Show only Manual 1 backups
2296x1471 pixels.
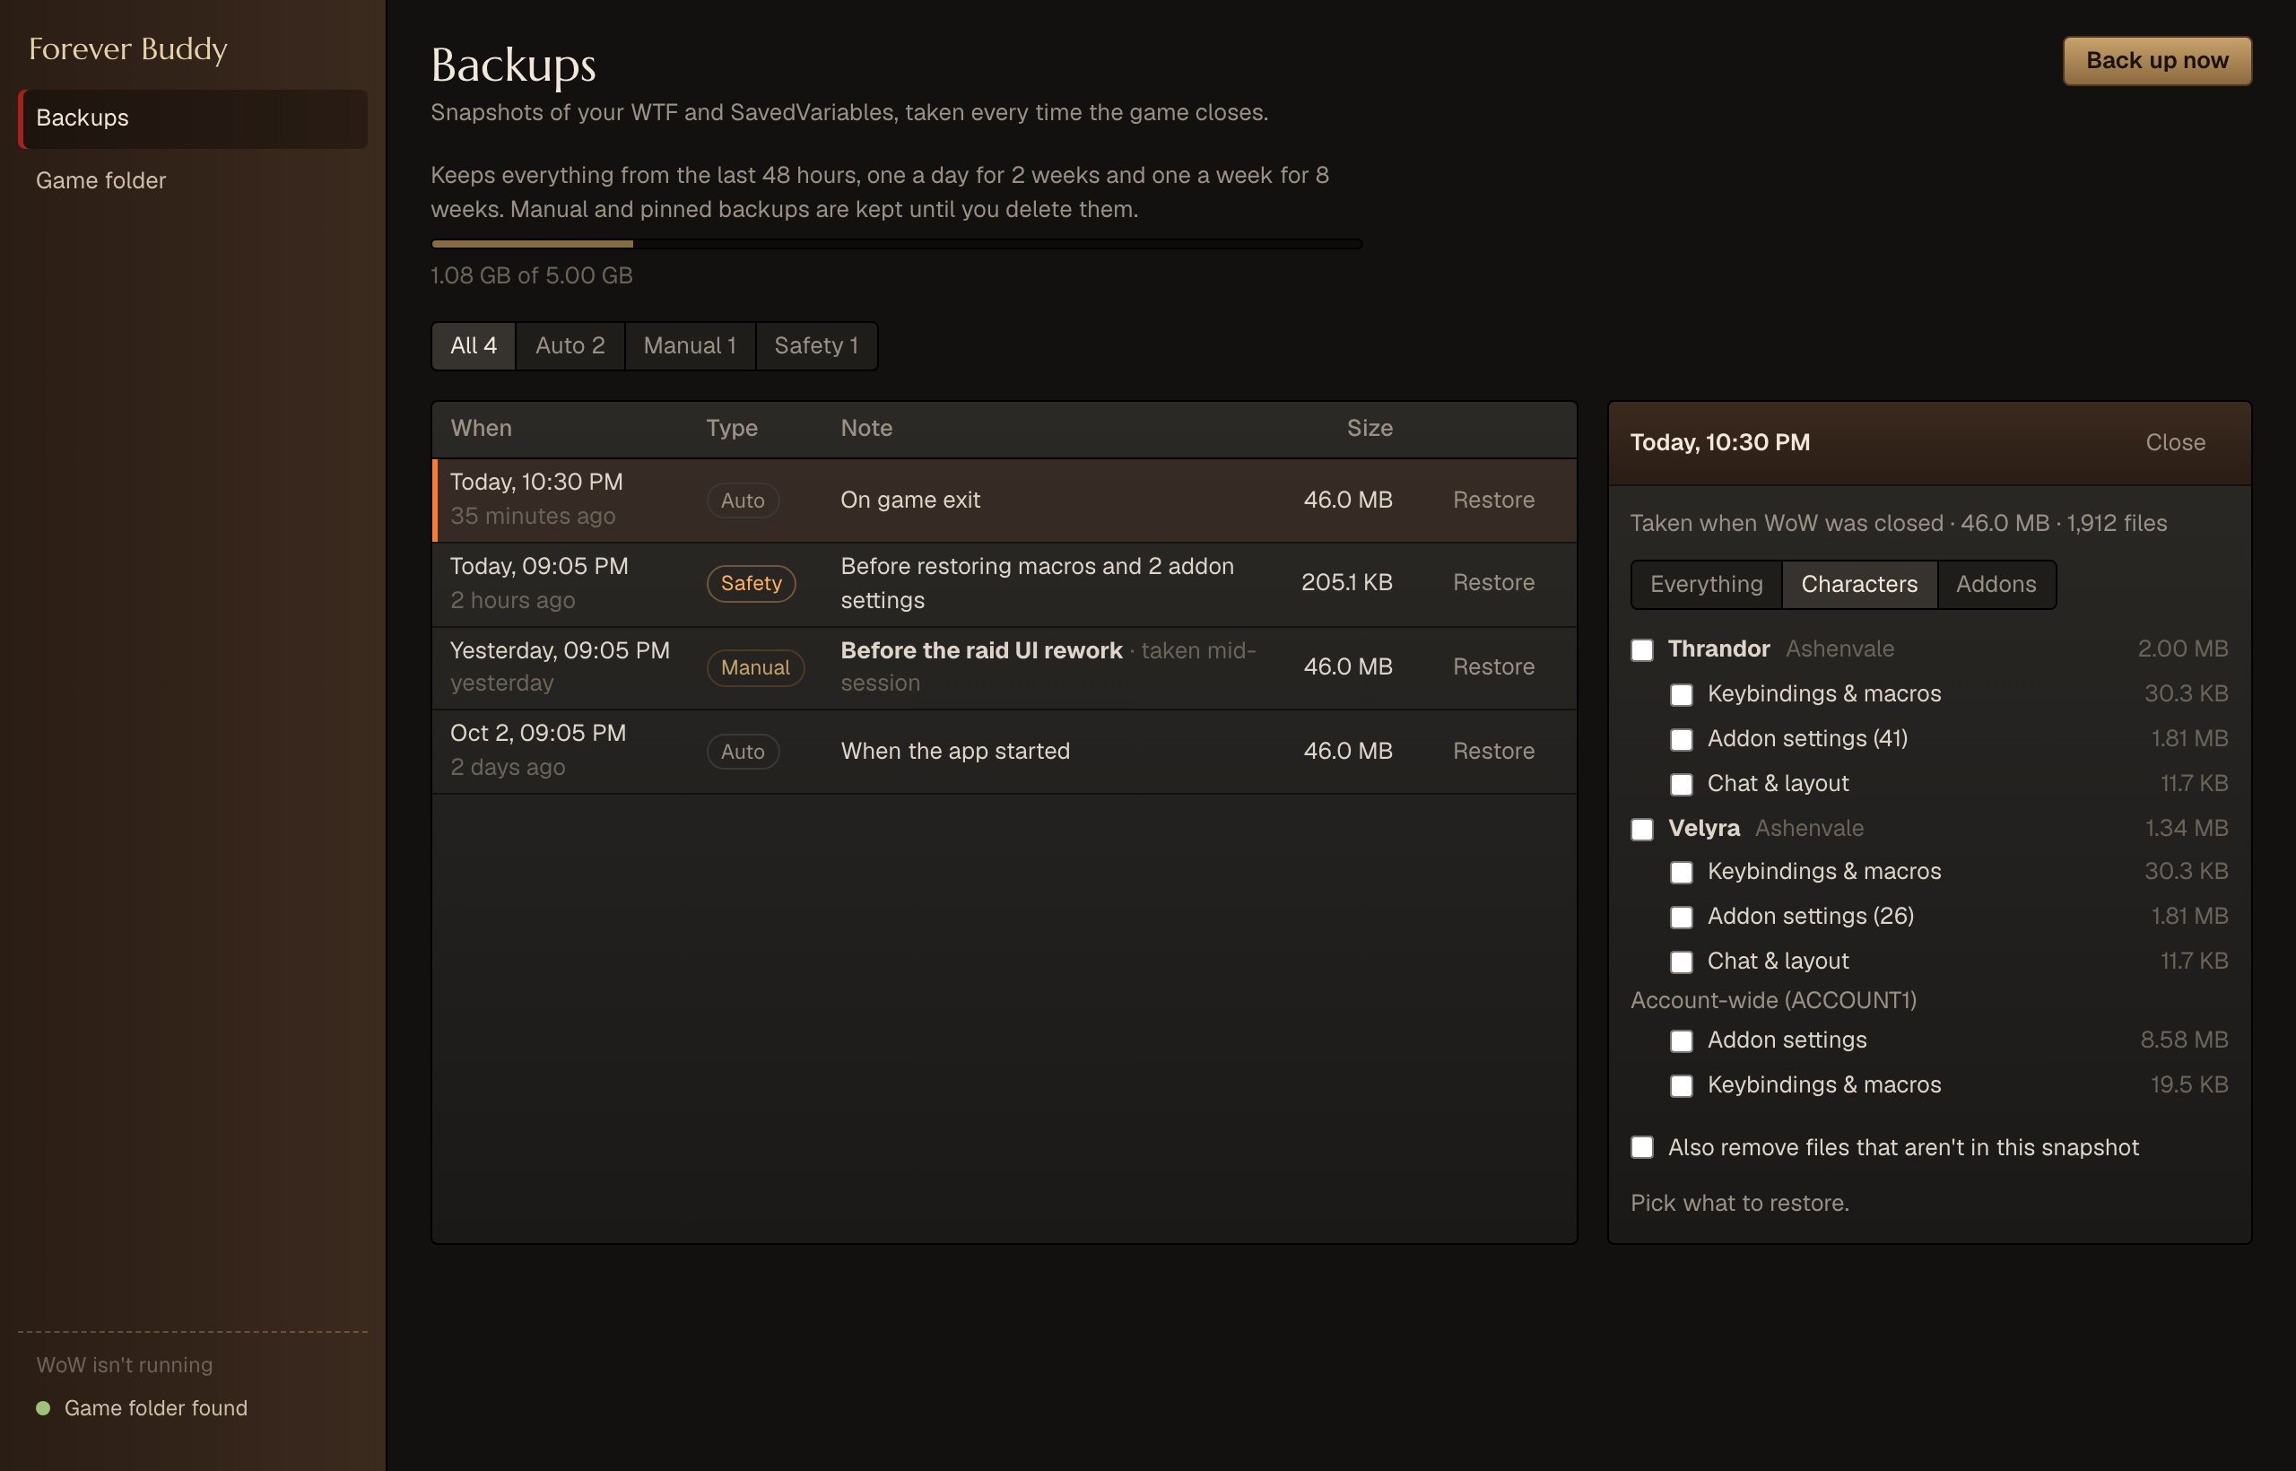(x=690, y=346)
